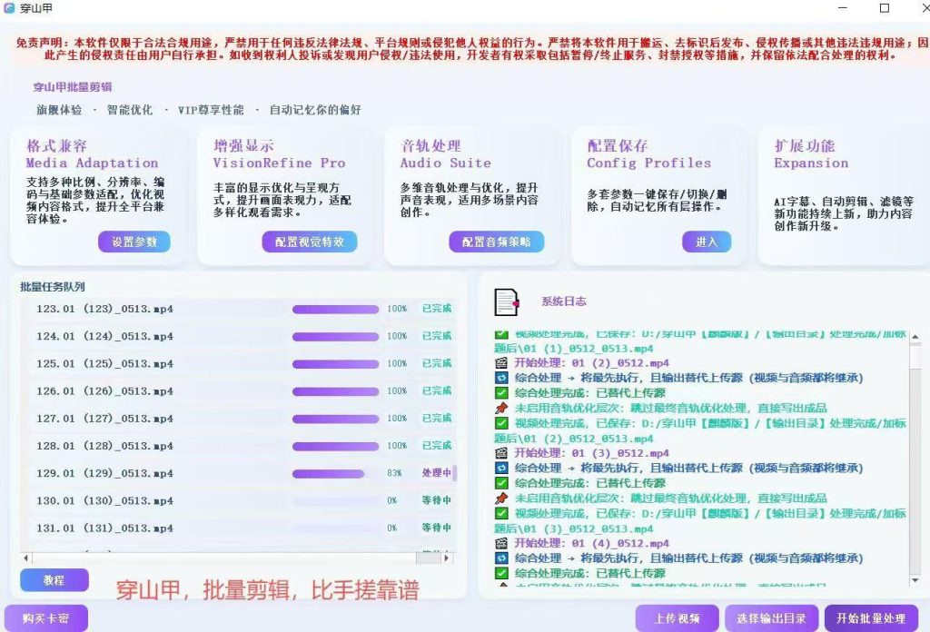Click 100% value of task 125

click(397, 363)
